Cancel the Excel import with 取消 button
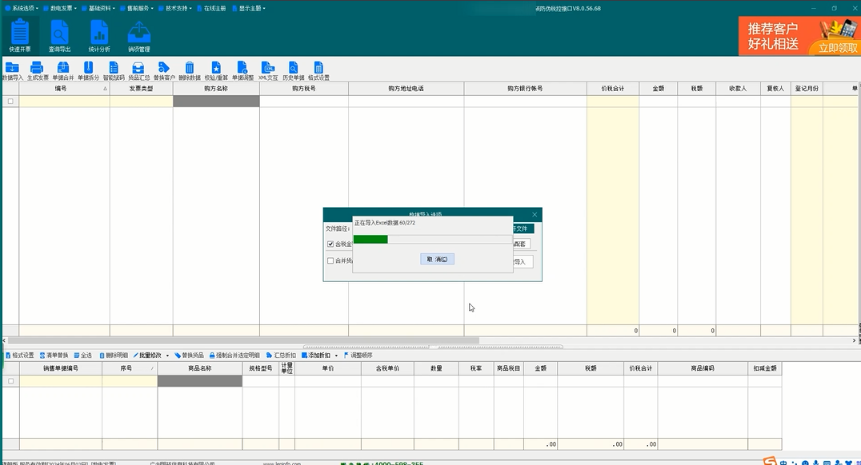The width and height of the screenshot is (861, 465). pyautogui.click(x=437, y=260)
